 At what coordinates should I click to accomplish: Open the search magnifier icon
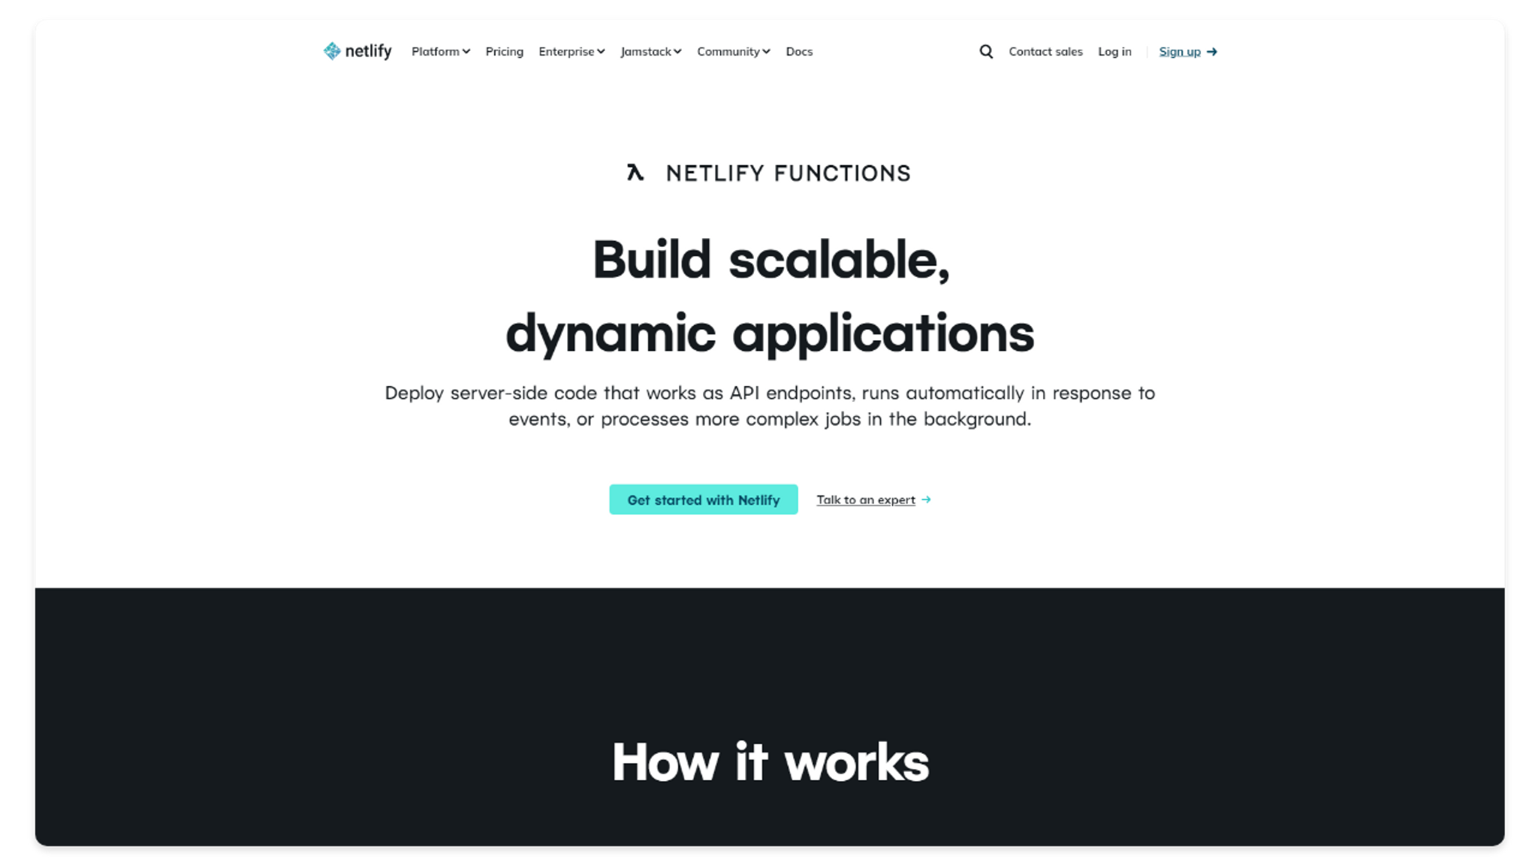[986, 51]
